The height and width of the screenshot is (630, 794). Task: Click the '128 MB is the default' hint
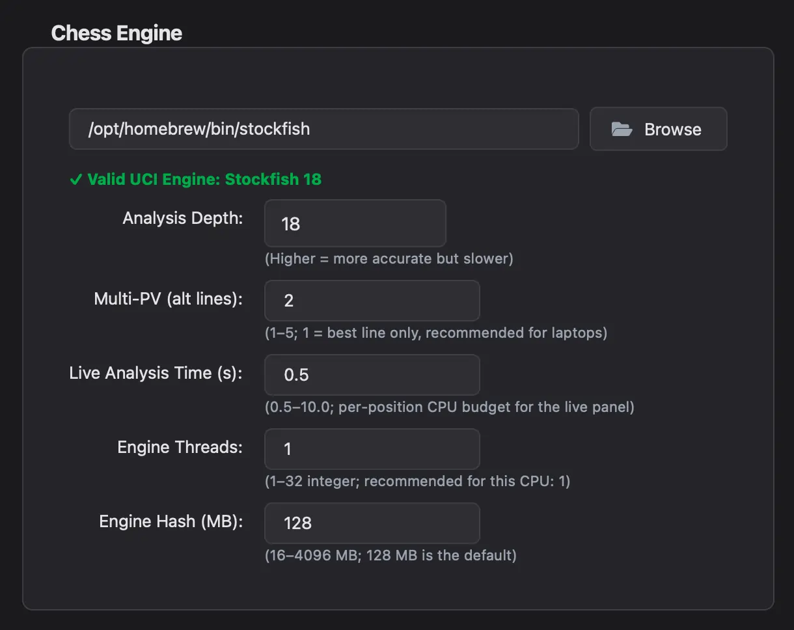(x=390, y=555)
